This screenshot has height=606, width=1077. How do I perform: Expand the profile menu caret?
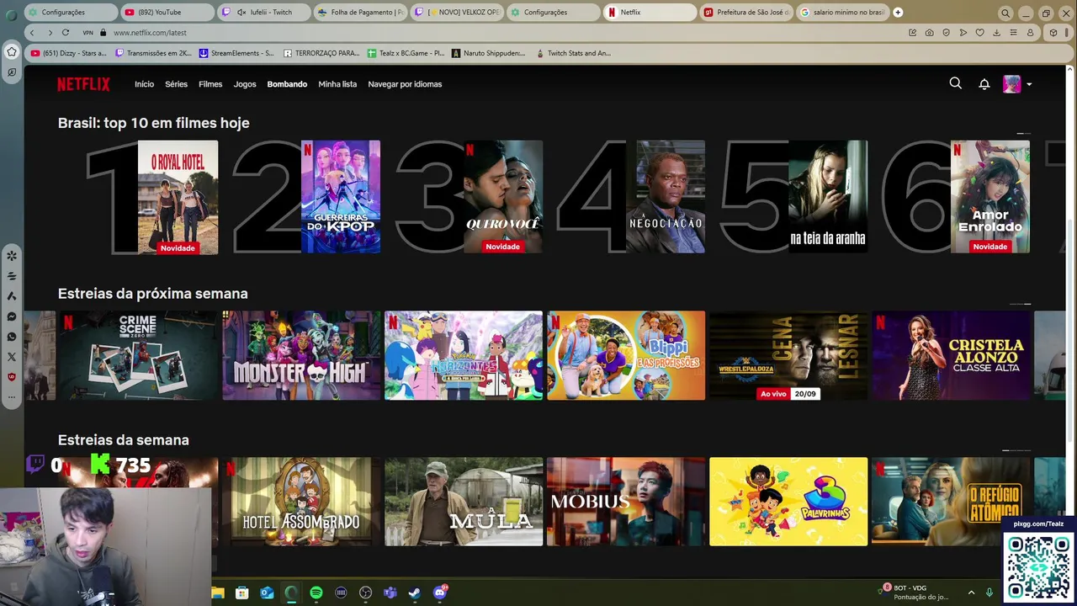coord(1029,84)
